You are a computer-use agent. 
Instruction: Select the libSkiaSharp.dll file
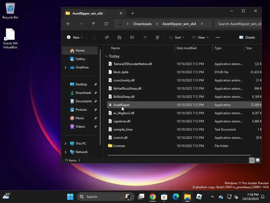pyautogui.click(x=184, y=97)
